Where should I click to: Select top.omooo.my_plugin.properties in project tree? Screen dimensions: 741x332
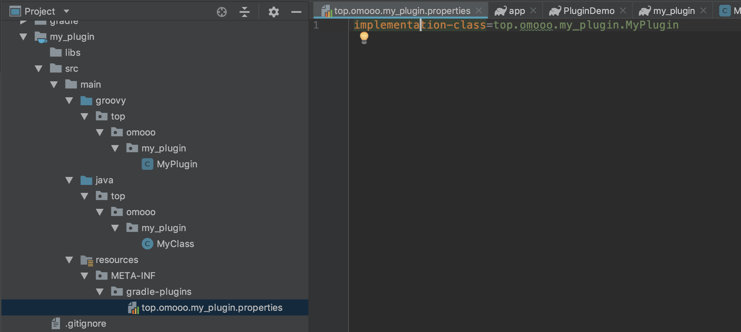(212, 307)
